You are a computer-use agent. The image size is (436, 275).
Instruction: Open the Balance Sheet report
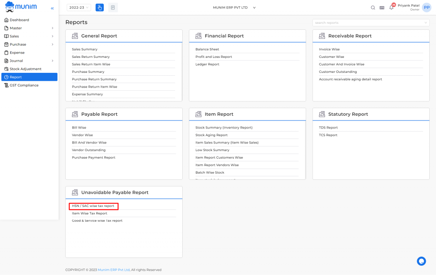(x=207, y=49)
